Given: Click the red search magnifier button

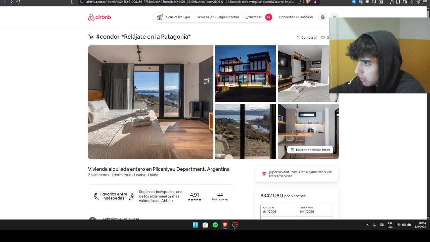Looking at the screenshot, I should pos(268,17).
